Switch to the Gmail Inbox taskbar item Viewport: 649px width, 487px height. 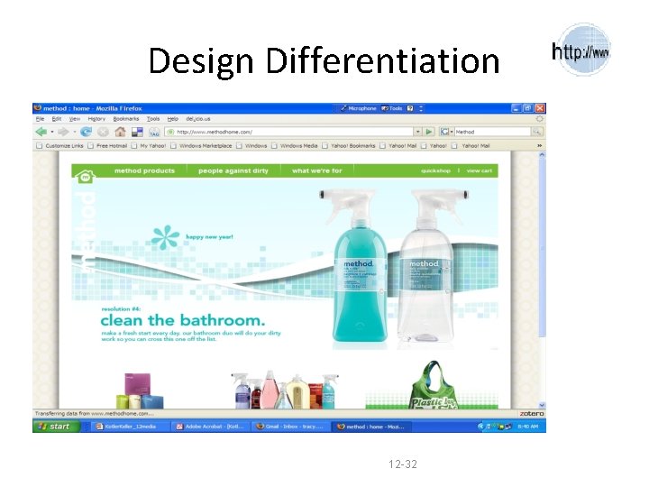pos(291,426)
